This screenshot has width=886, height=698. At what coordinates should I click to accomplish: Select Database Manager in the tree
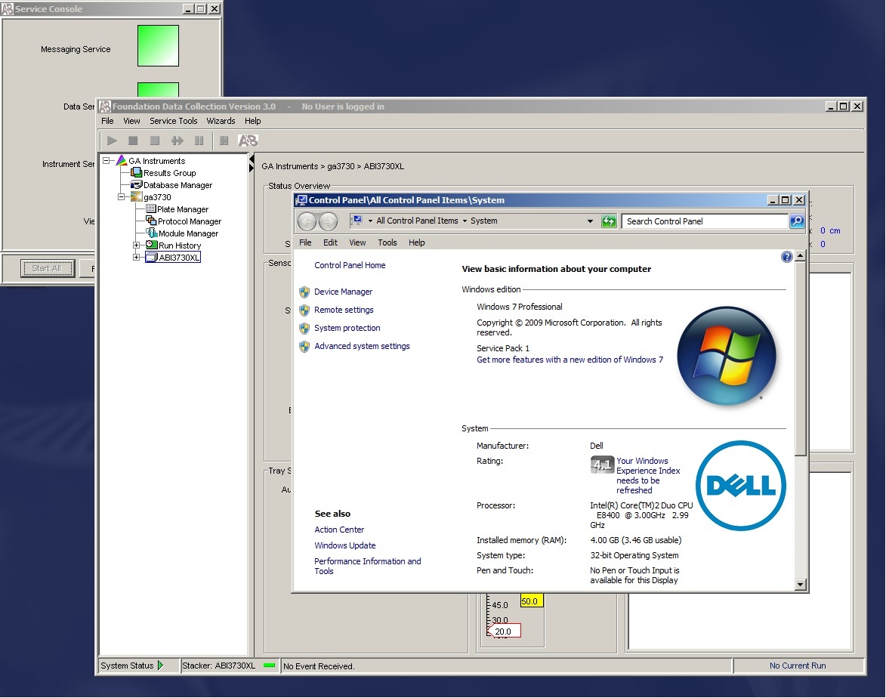pos(178,185)
